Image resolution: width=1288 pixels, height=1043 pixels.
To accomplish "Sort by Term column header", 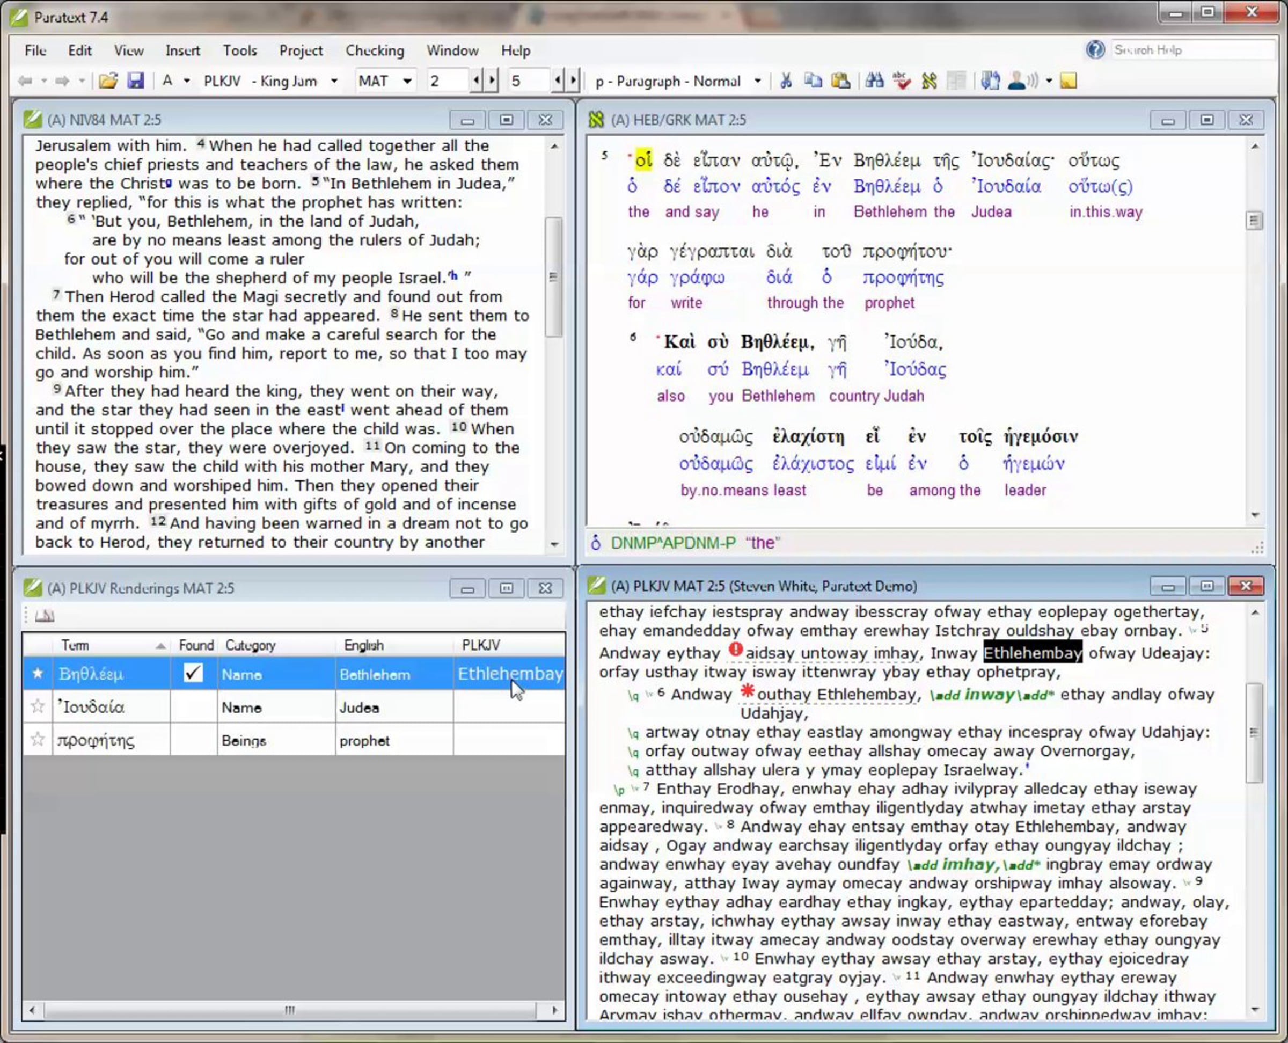I will (x=75, y=645).
